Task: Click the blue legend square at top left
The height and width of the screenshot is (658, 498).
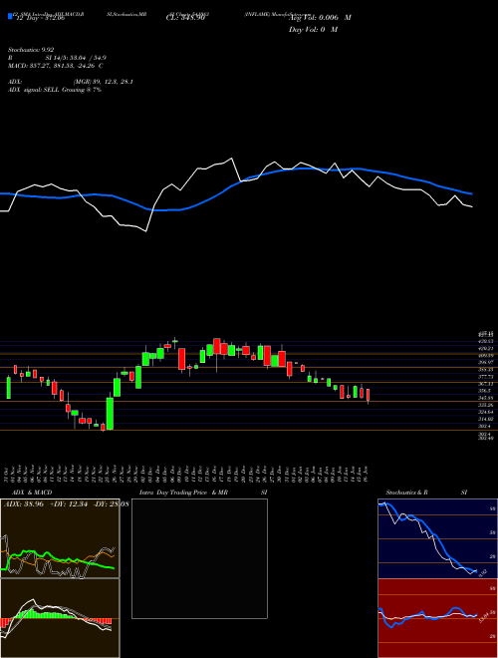Action: point(10,16)
